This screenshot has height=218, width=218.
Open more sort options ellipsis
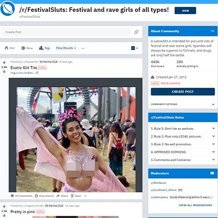83,48
